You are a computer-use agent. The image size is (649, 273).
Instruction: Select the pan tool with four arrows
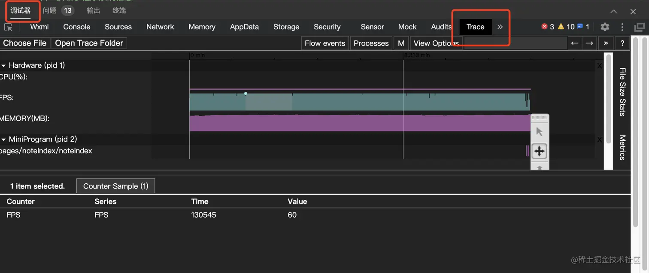[x=540, y=151]
